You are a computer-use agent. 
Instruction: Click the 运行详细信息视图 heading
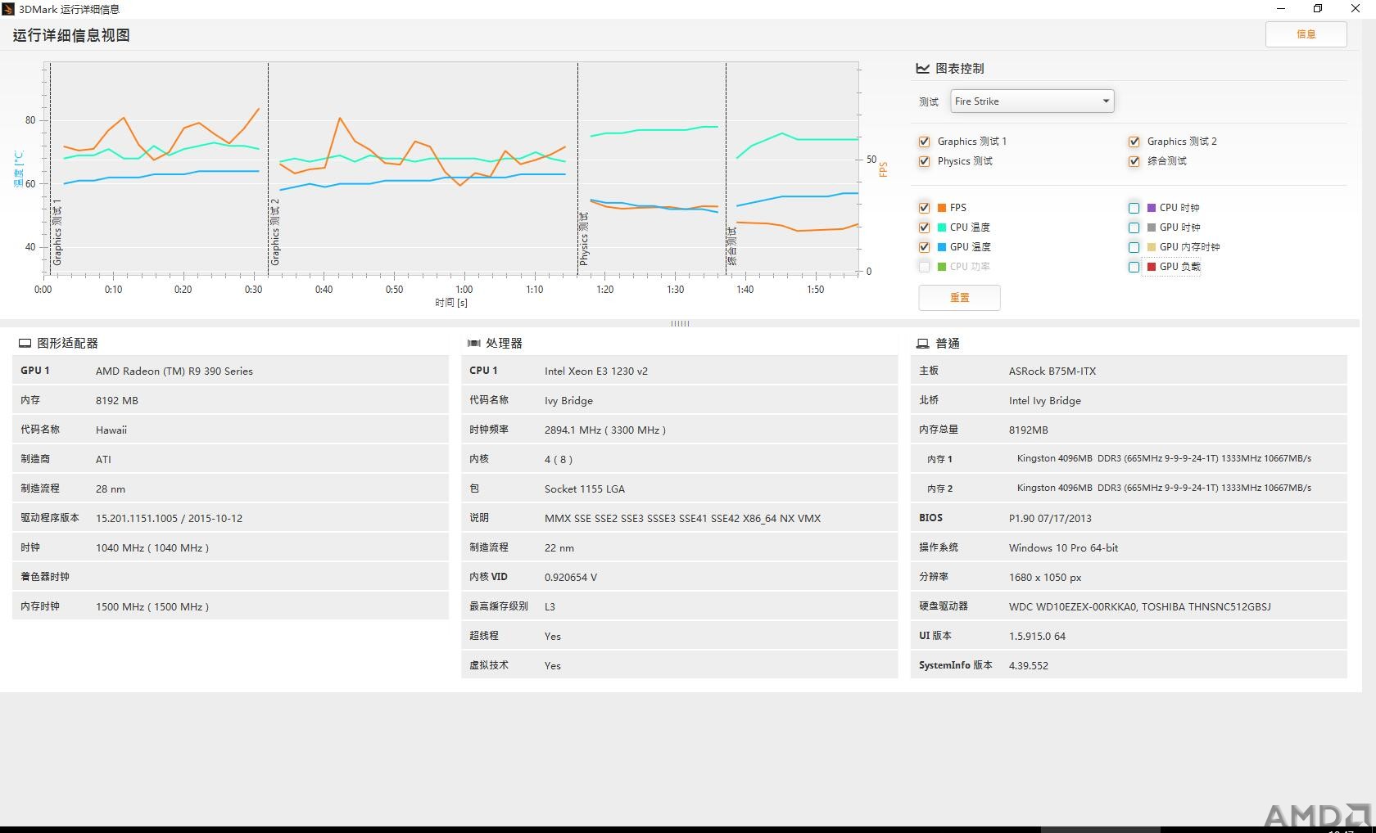tap(71, 35)
